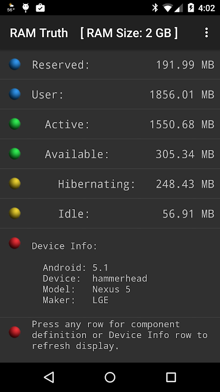Image resolution: width=220 pixels, height=392 pixels.
Task: Go back using the Android back button
Action: [x=49, y=377]
